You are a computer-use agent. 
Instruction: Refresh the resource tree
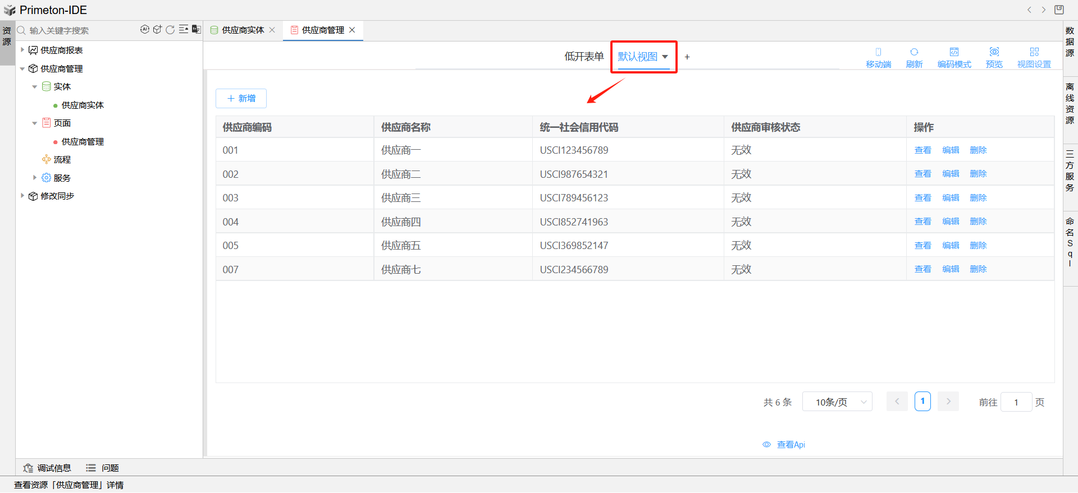pyautogui.click(x=170, y=30)
